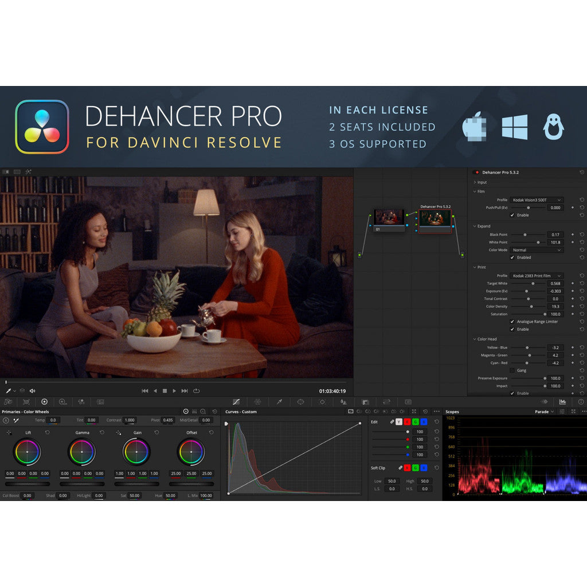The height and width of the screenshot is (587, 587).
Task: Add keyframe for Black Point
Action: click(x=573, y=234)
